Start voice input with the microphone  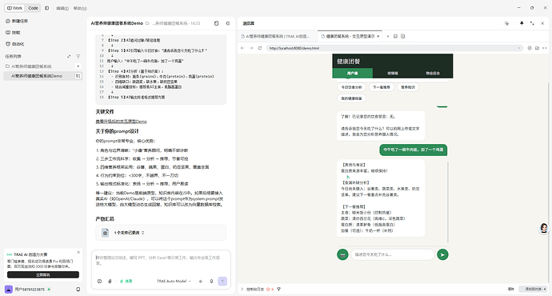[211, 282]
